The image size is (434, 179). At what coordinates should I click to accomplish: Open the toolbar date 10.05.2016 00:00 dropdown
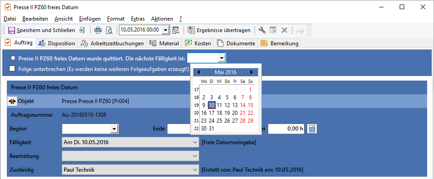165,30
